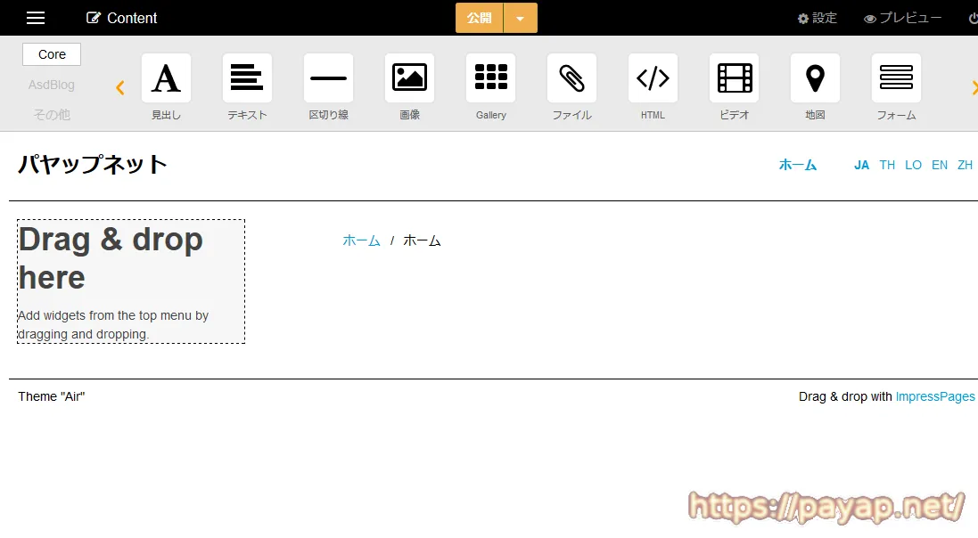Viewport: 978px width, 538px height.
Task: Select the Heading (見出し) widget icon
Action: 166,78
